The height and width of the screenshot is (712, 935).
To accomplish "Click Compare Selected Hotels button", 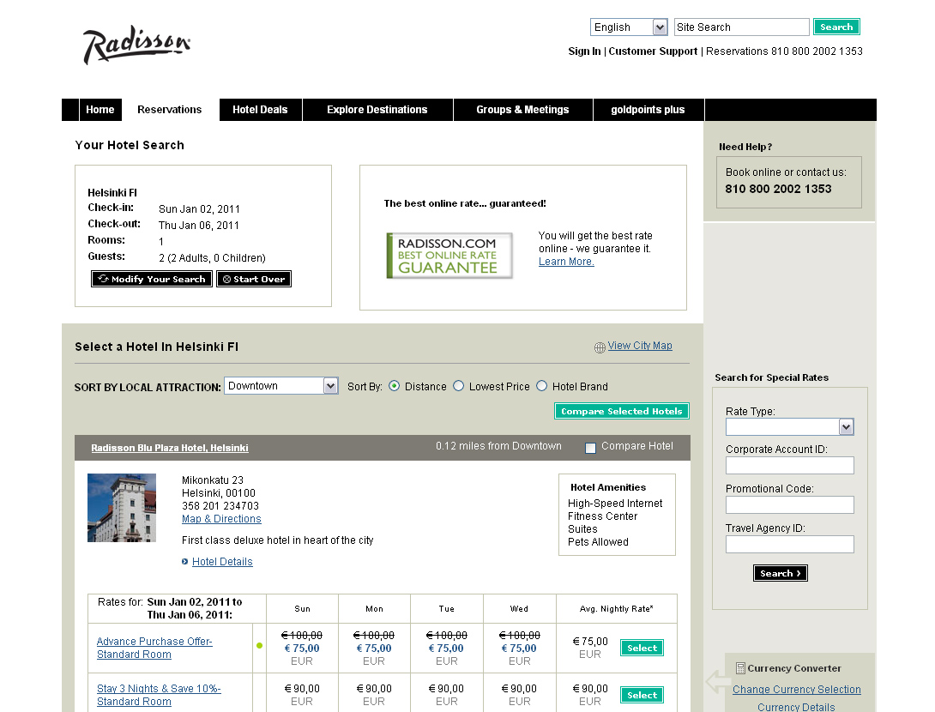I will point(622,411).
